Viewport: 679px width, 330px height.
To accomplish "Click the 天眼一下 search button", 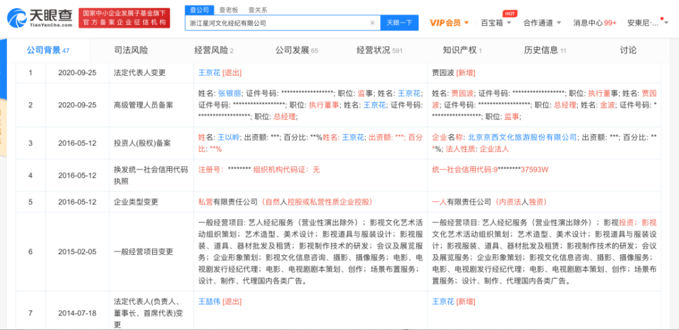I will (x=399, y=23).
